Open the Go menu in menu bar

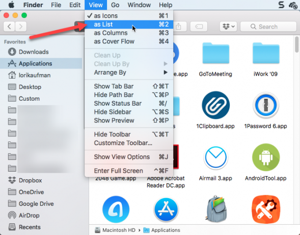[x=115, y=5]
